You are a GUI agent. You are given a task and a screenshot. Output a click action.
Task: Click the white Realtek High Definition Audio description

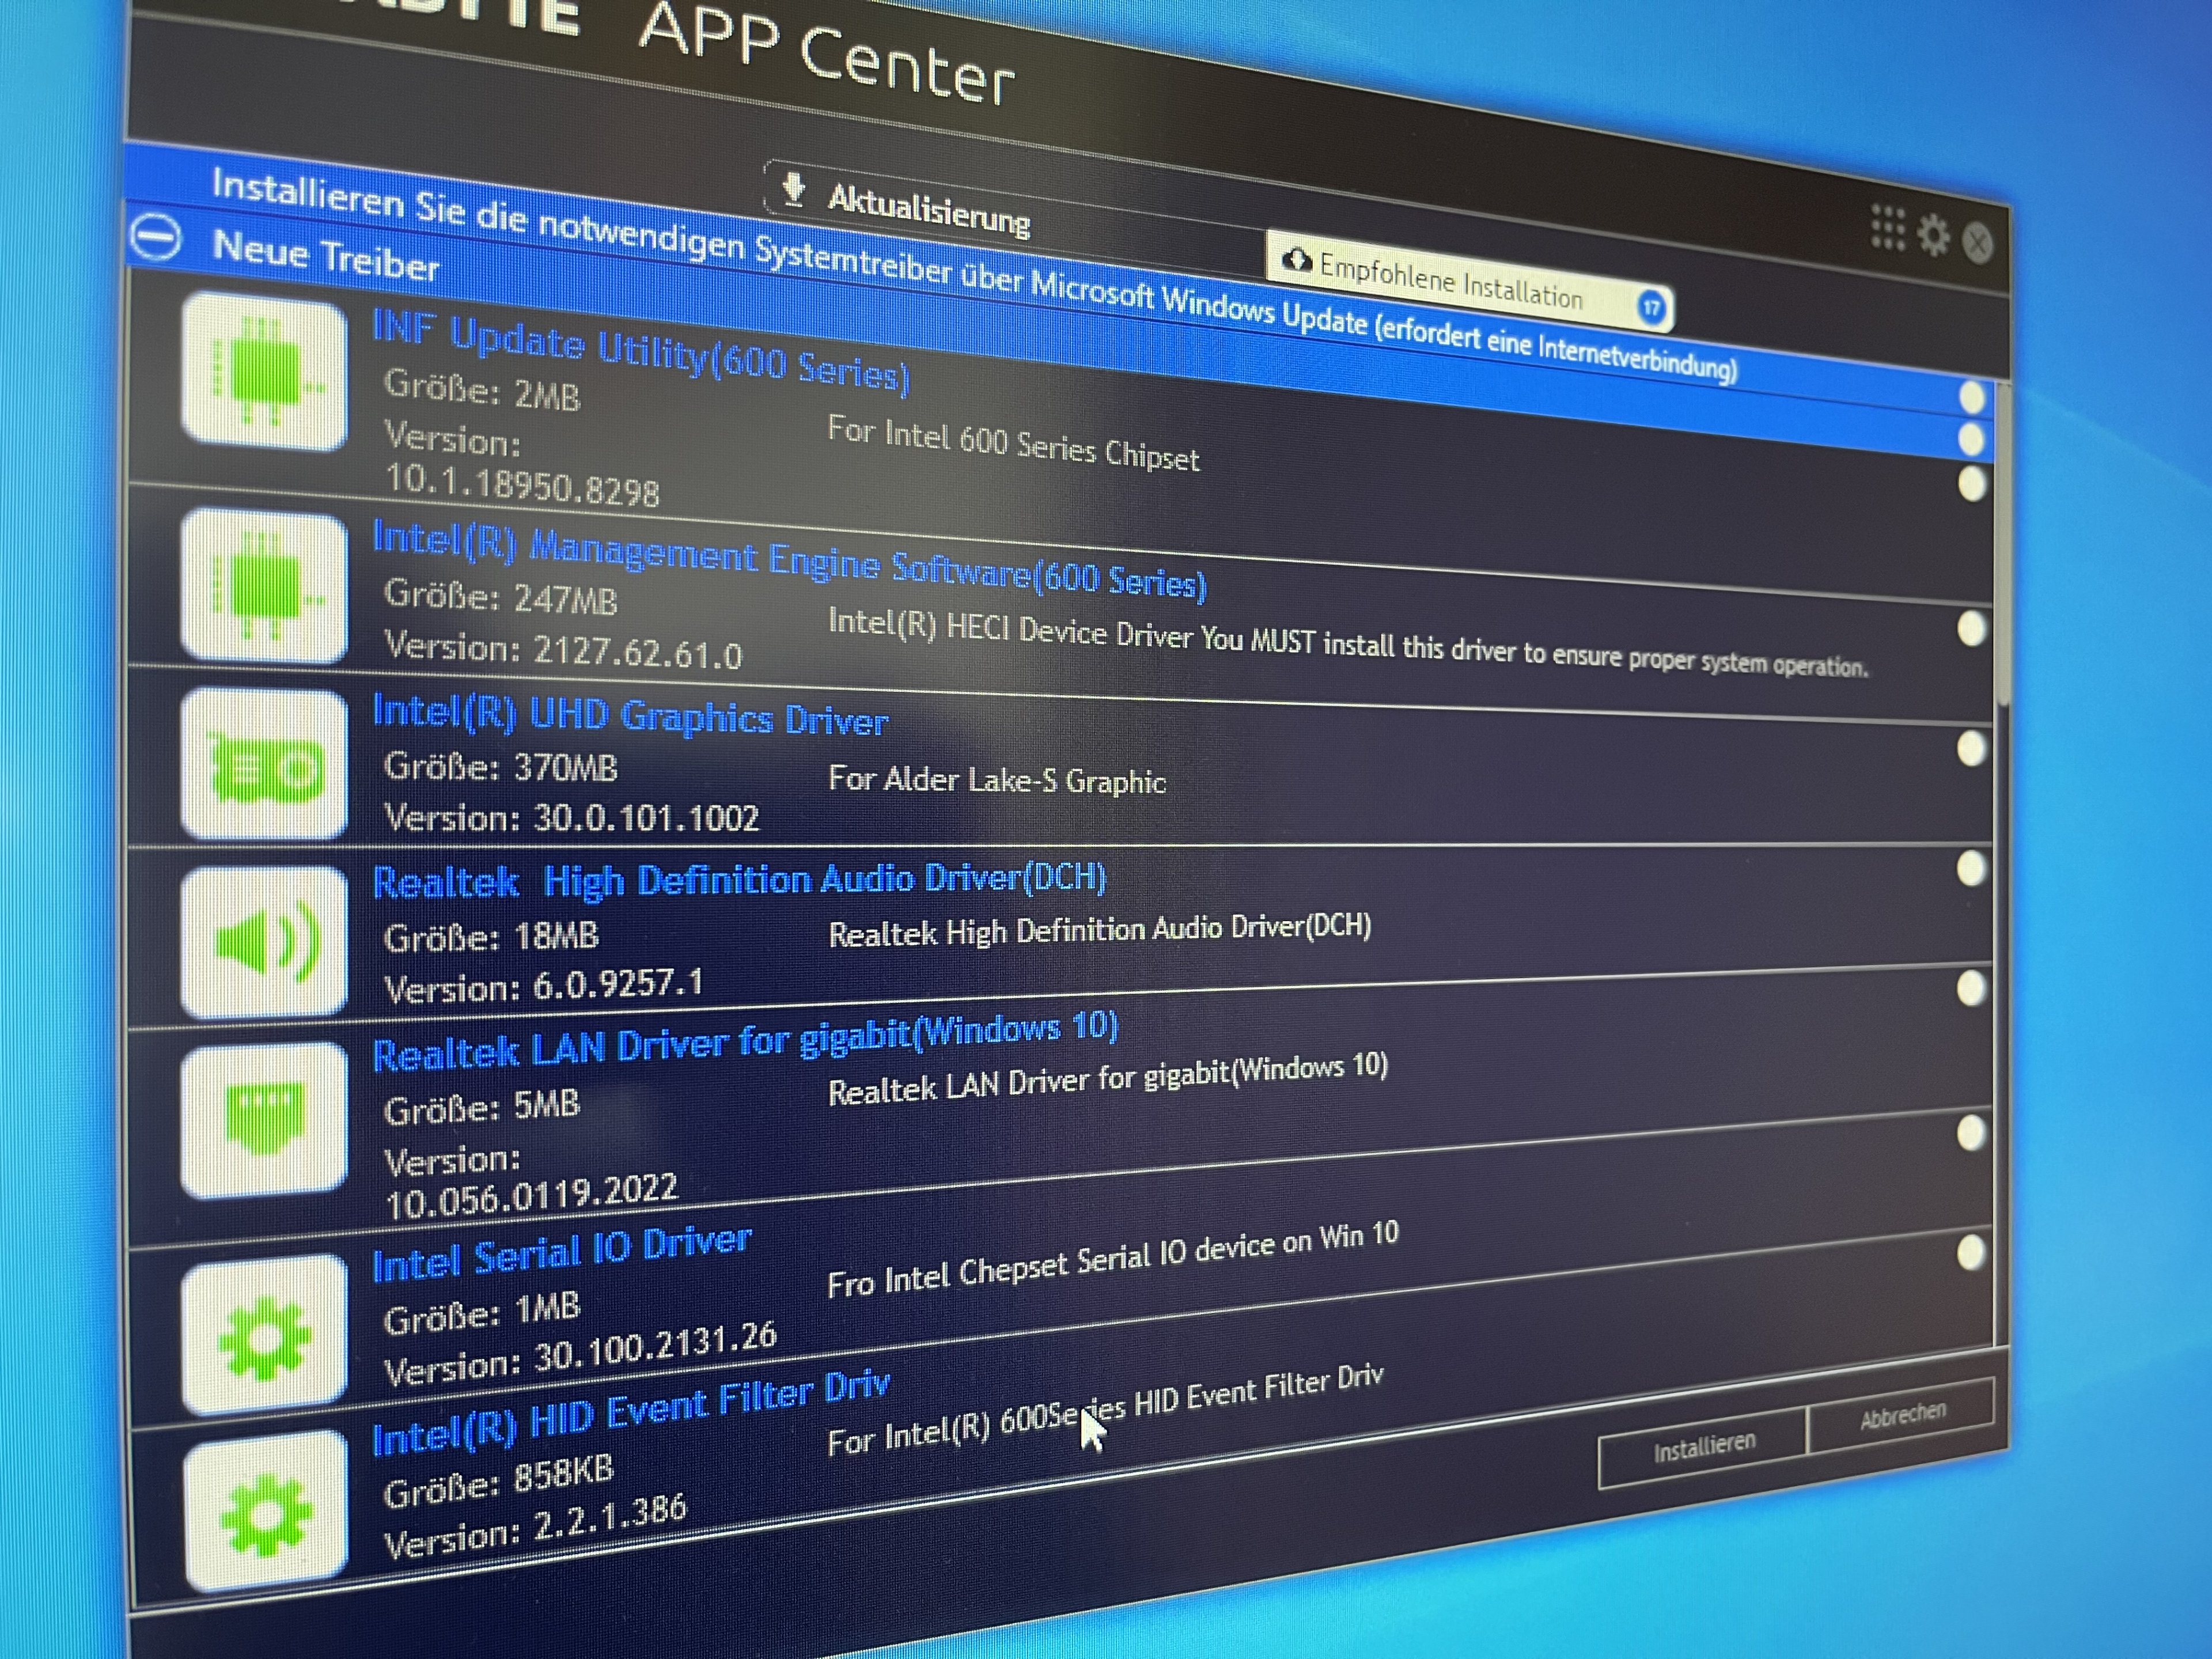[x=1099, y=930]
